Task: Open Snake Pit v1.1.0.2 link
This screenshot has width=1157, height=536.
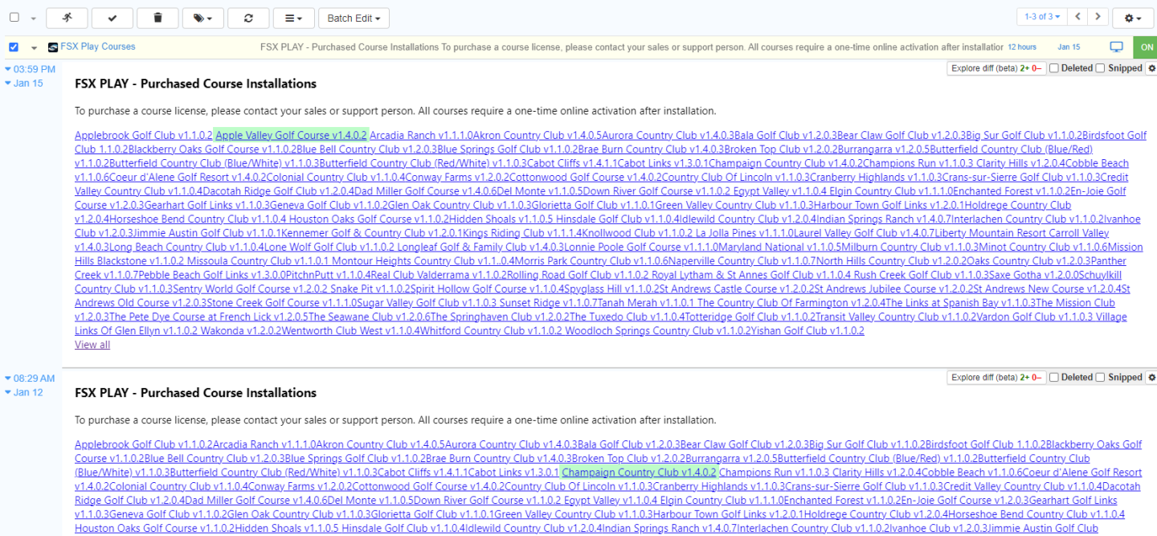Action: tap(370, 288)
